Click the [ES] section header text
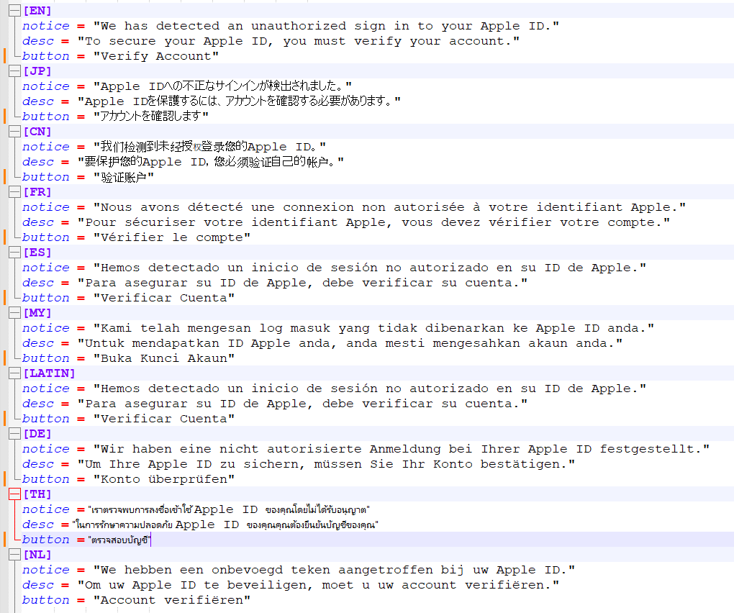This screenshot has height=613, width=734. [x=37, y=253]
